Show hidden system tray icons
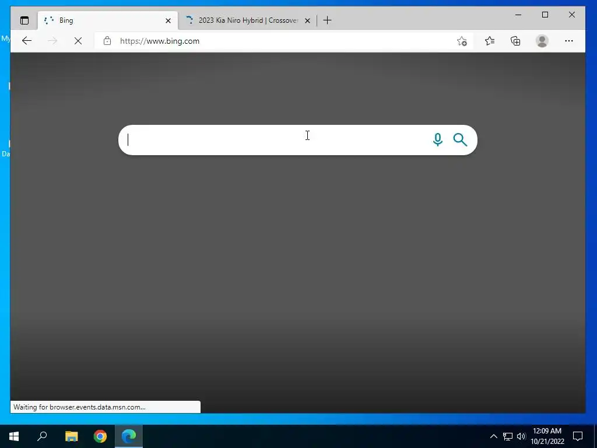The width and height of the screenshot is (597, 448). coord(493,436)
